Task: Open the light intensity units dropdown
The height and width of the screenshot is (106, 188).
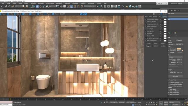Action: pos(179,44)
